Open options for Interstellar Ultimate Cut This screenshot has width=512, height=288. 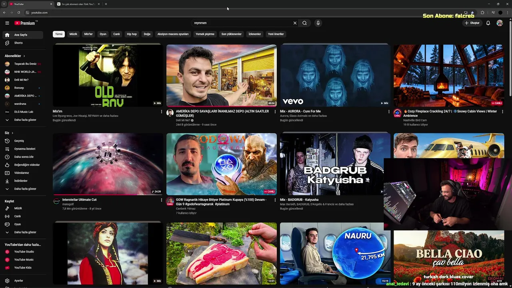click(162, 200)
